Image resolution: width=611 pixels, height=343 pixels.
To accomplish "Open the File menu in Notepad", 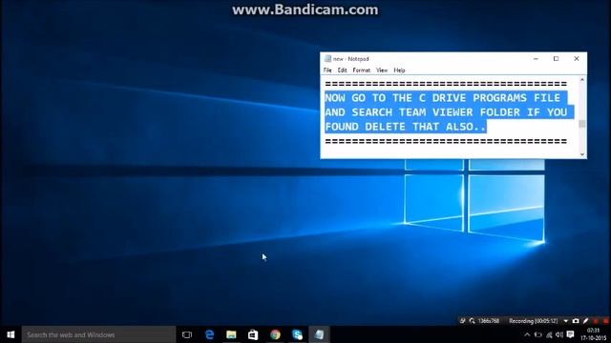I will point(327,70).
